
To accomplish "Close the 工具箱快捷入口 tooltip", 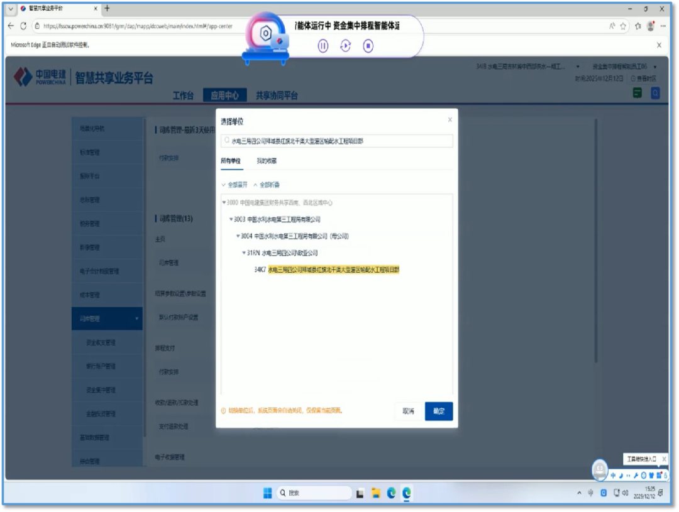I will pyautogui.click(x=664, y=459).
